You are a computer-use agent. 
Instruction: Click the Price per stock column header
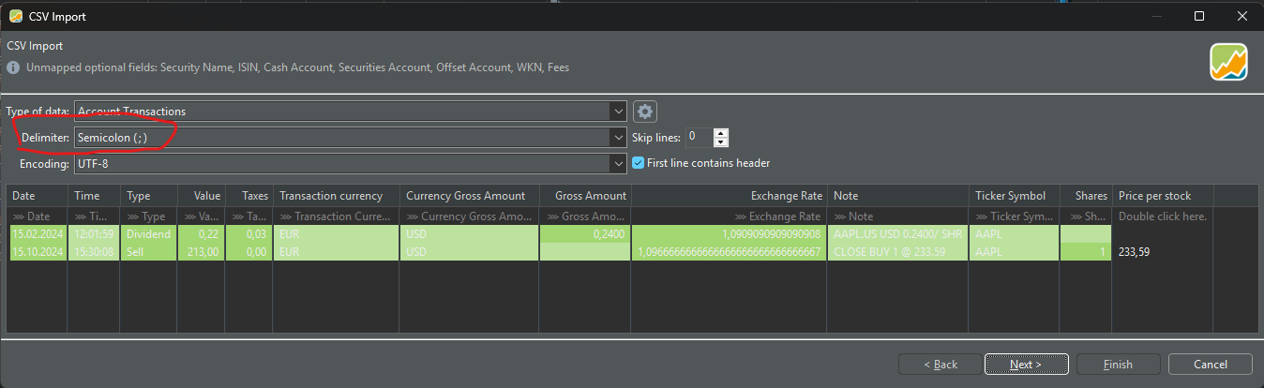pyautogui.click(x=1163, y=196)
